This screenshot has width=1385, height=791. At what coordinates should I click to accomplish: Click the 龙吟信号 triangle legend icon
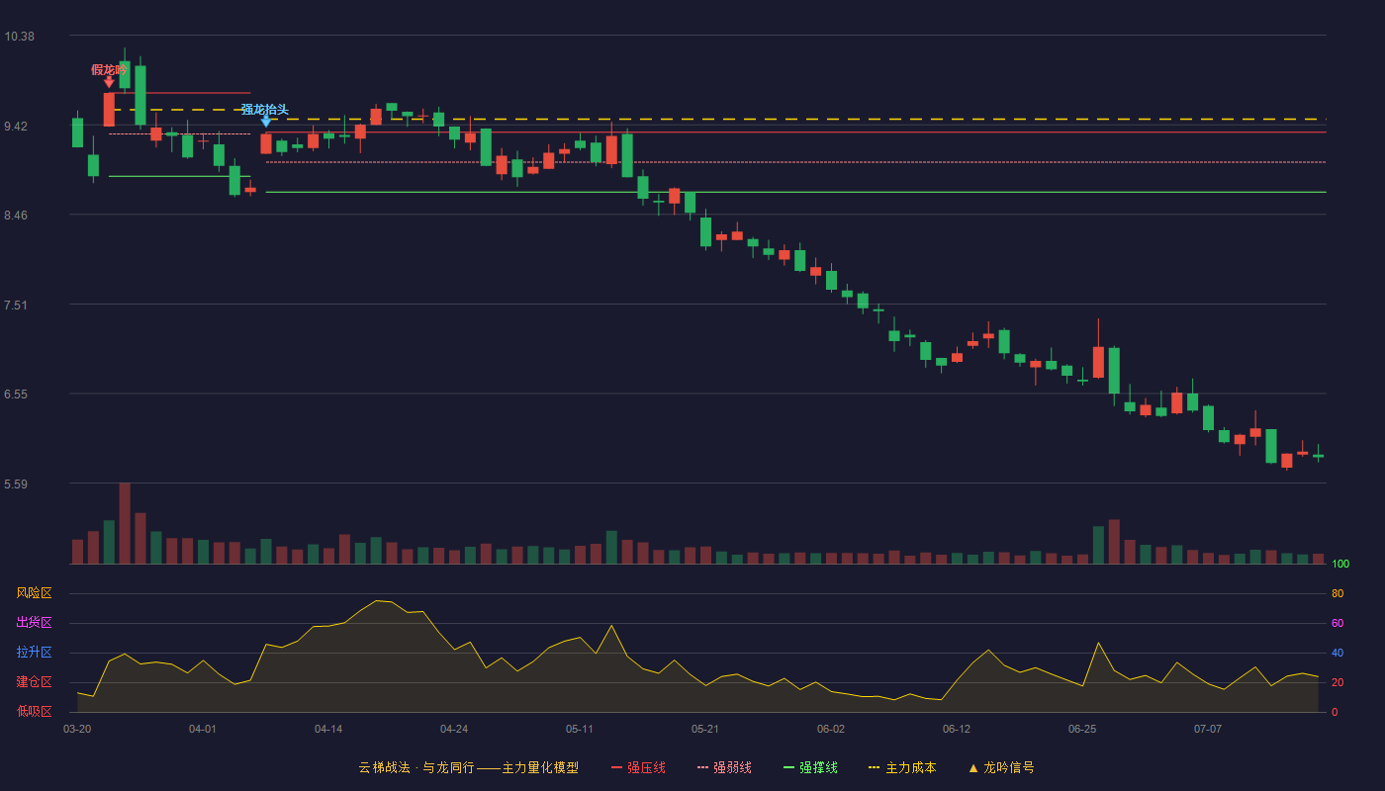[x=972, y=767]
